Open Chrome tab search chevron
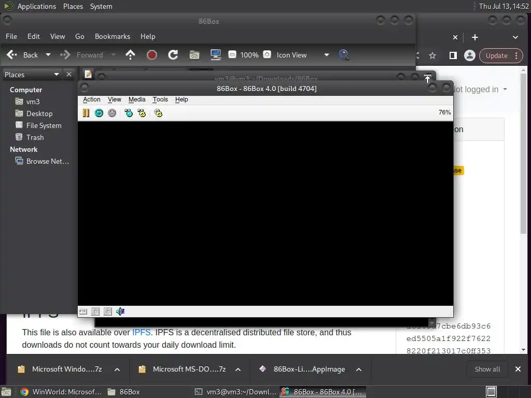Screen dimensions: 531x398 coord(515,37)
